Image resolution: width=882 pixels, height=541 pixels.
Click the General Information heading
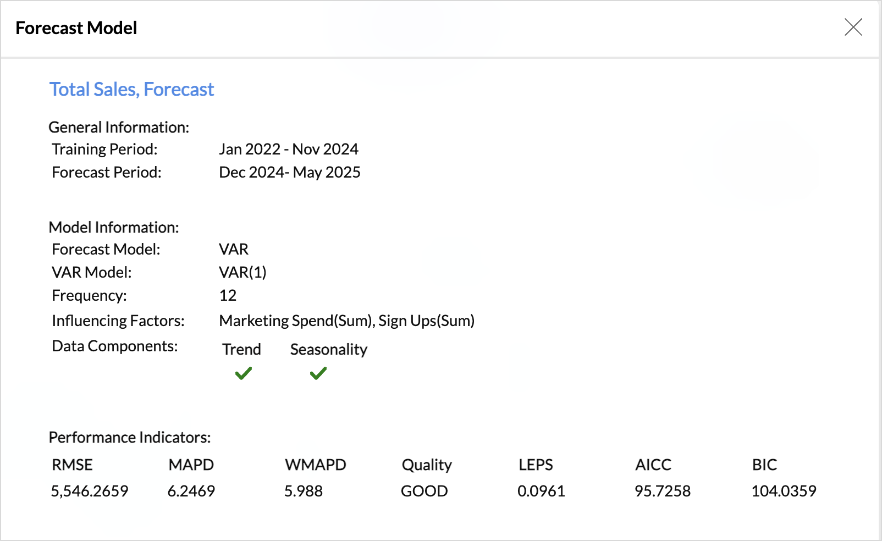click(119, 127)
